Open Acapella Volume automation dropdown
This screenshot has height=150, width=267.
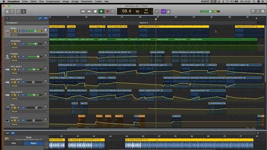tap(29, 60)
